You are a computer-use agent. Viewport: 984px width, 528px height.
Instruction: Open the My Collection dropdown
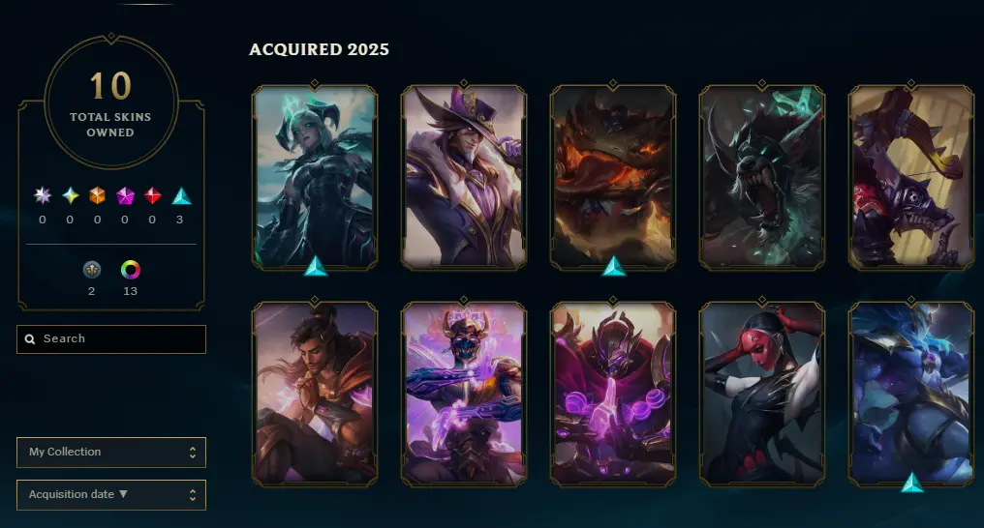(x=111, y=453)
